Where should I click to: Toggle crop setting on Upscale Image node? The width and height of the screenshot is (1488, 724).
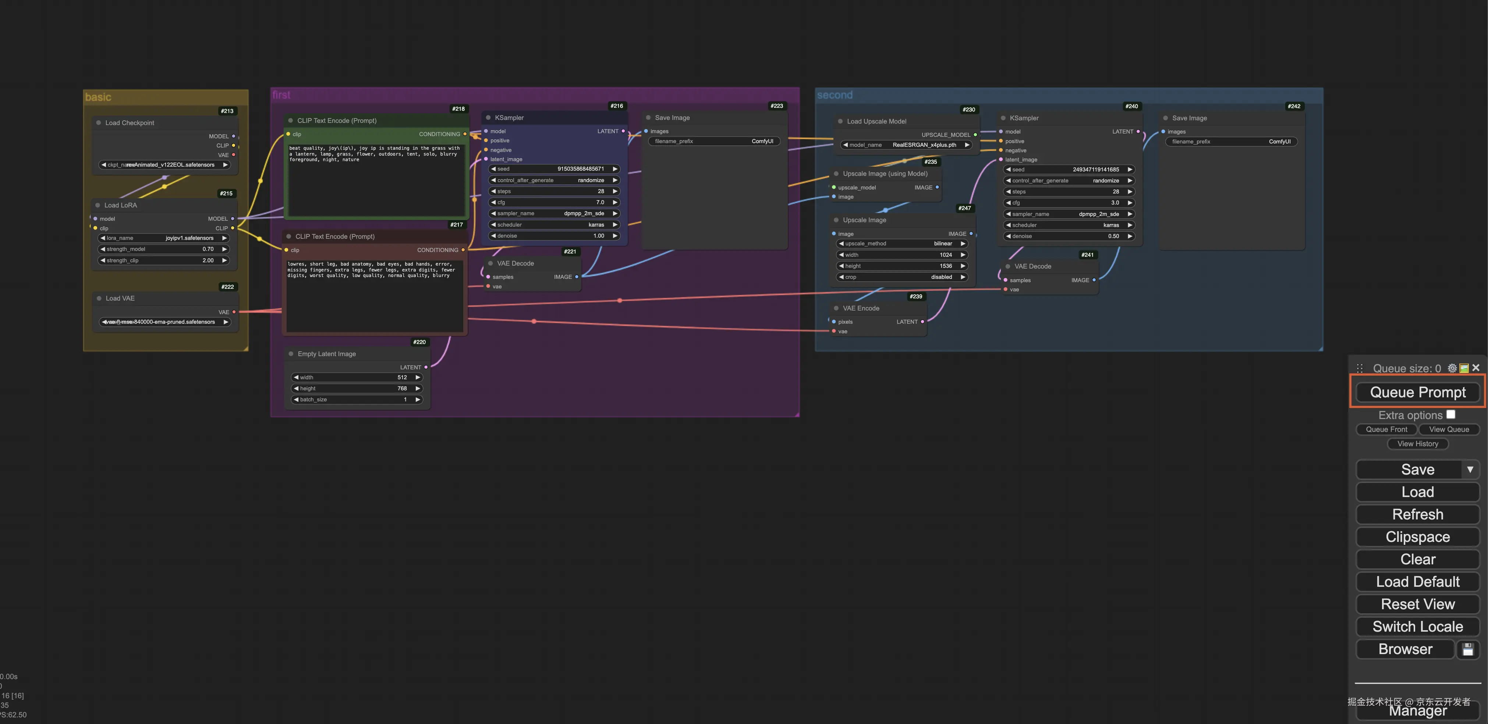coord(902,277)
